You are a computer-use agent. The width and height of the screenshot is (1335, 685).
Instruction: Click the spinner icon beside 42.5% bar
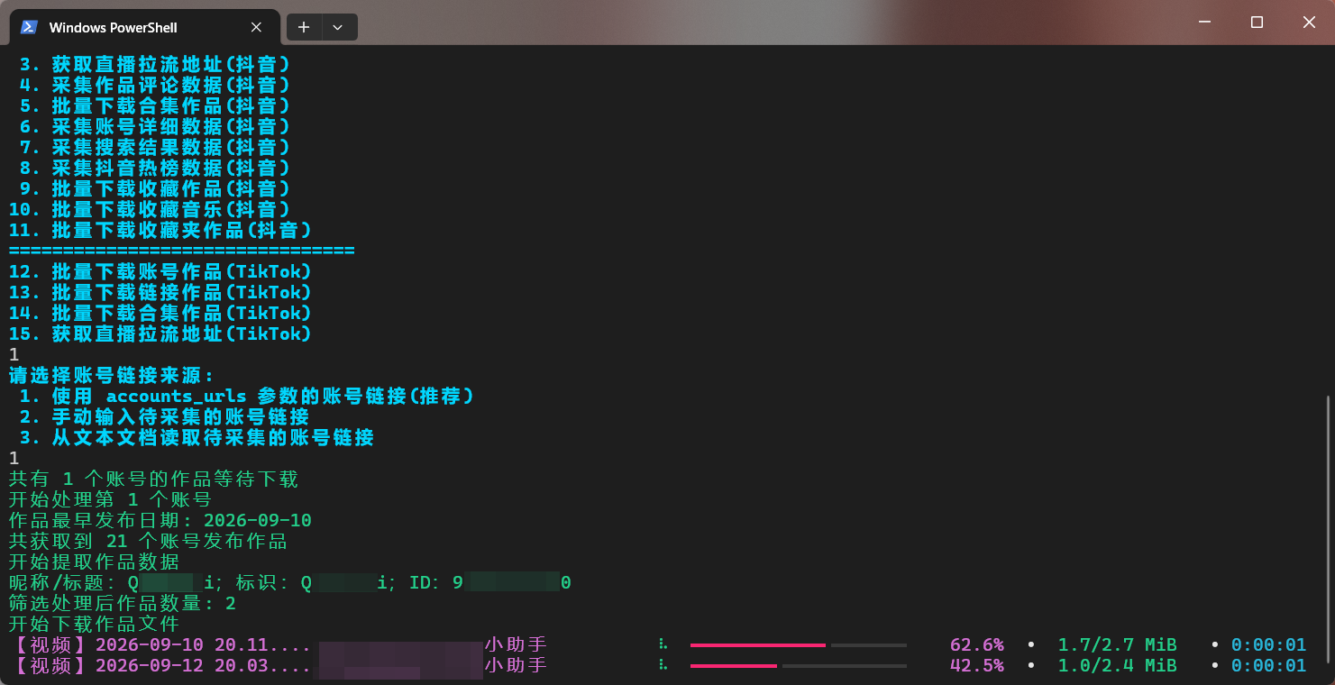click(663, 665)
